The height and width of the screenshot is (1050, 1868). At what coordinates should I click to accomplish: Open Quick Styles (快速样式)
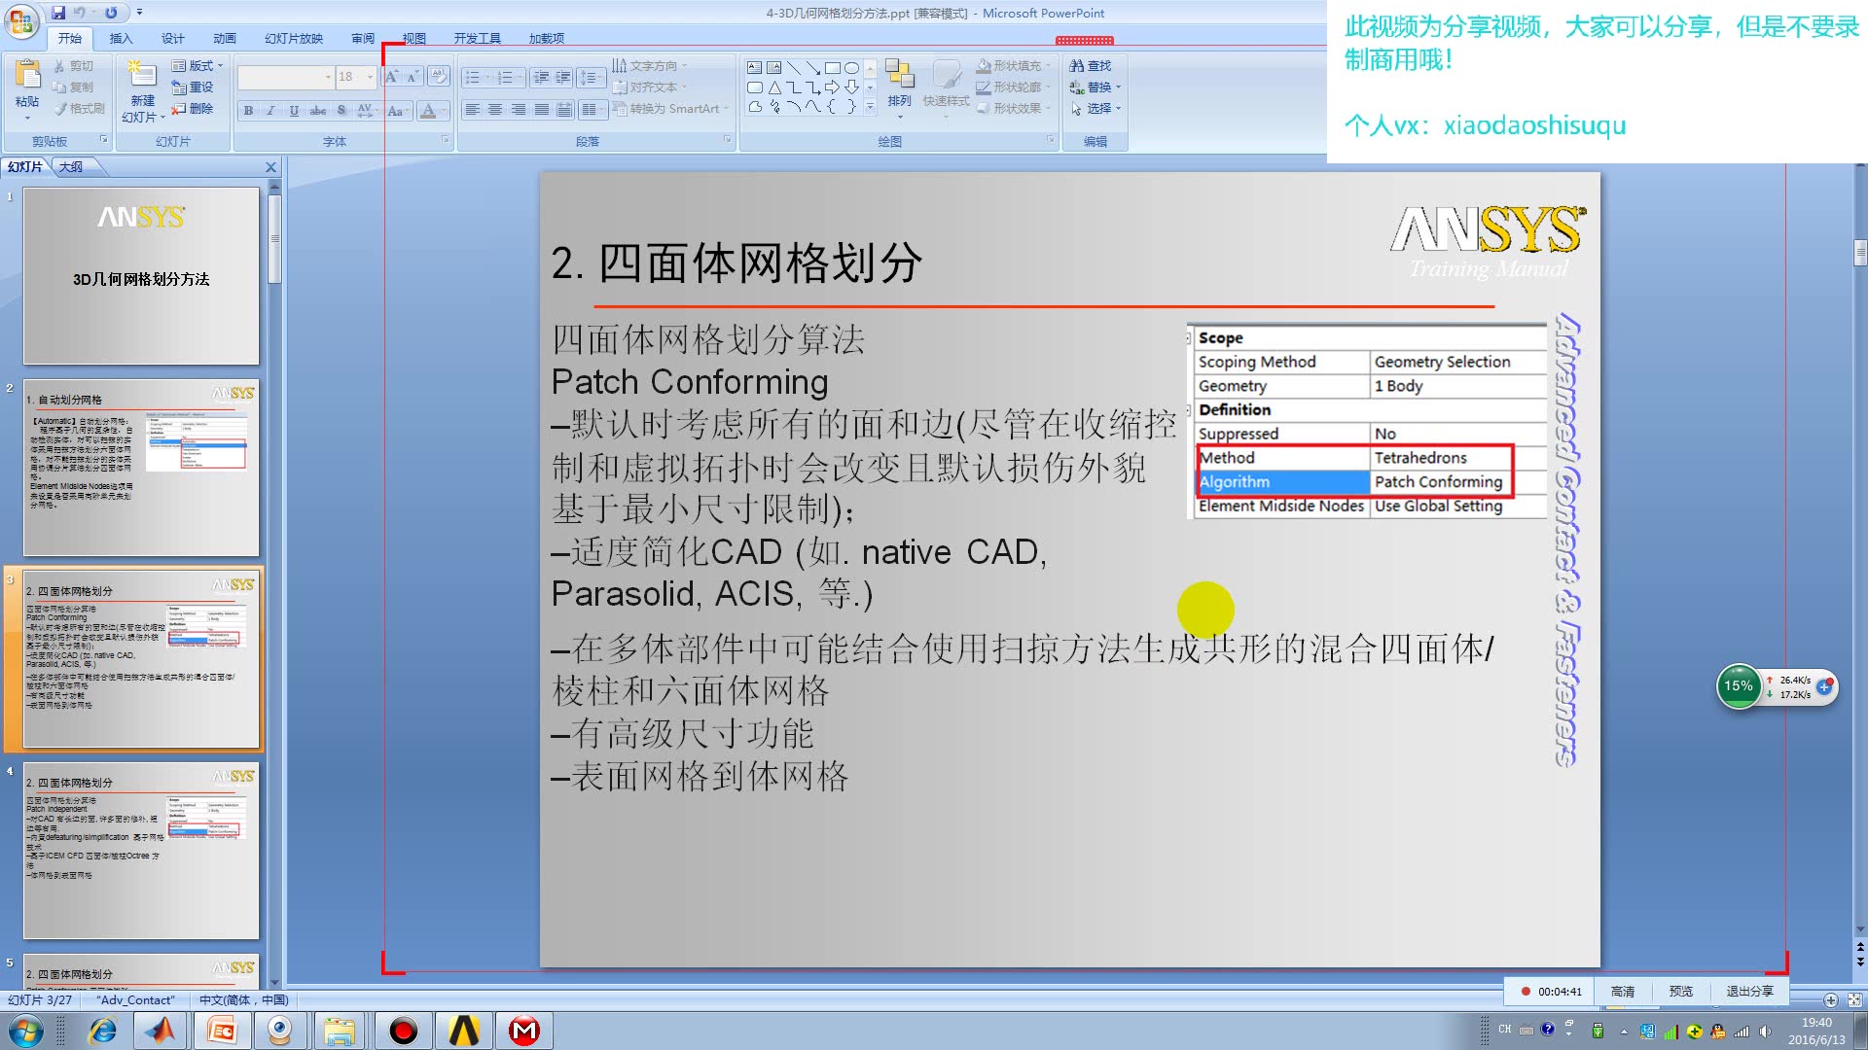click(944, 92)
